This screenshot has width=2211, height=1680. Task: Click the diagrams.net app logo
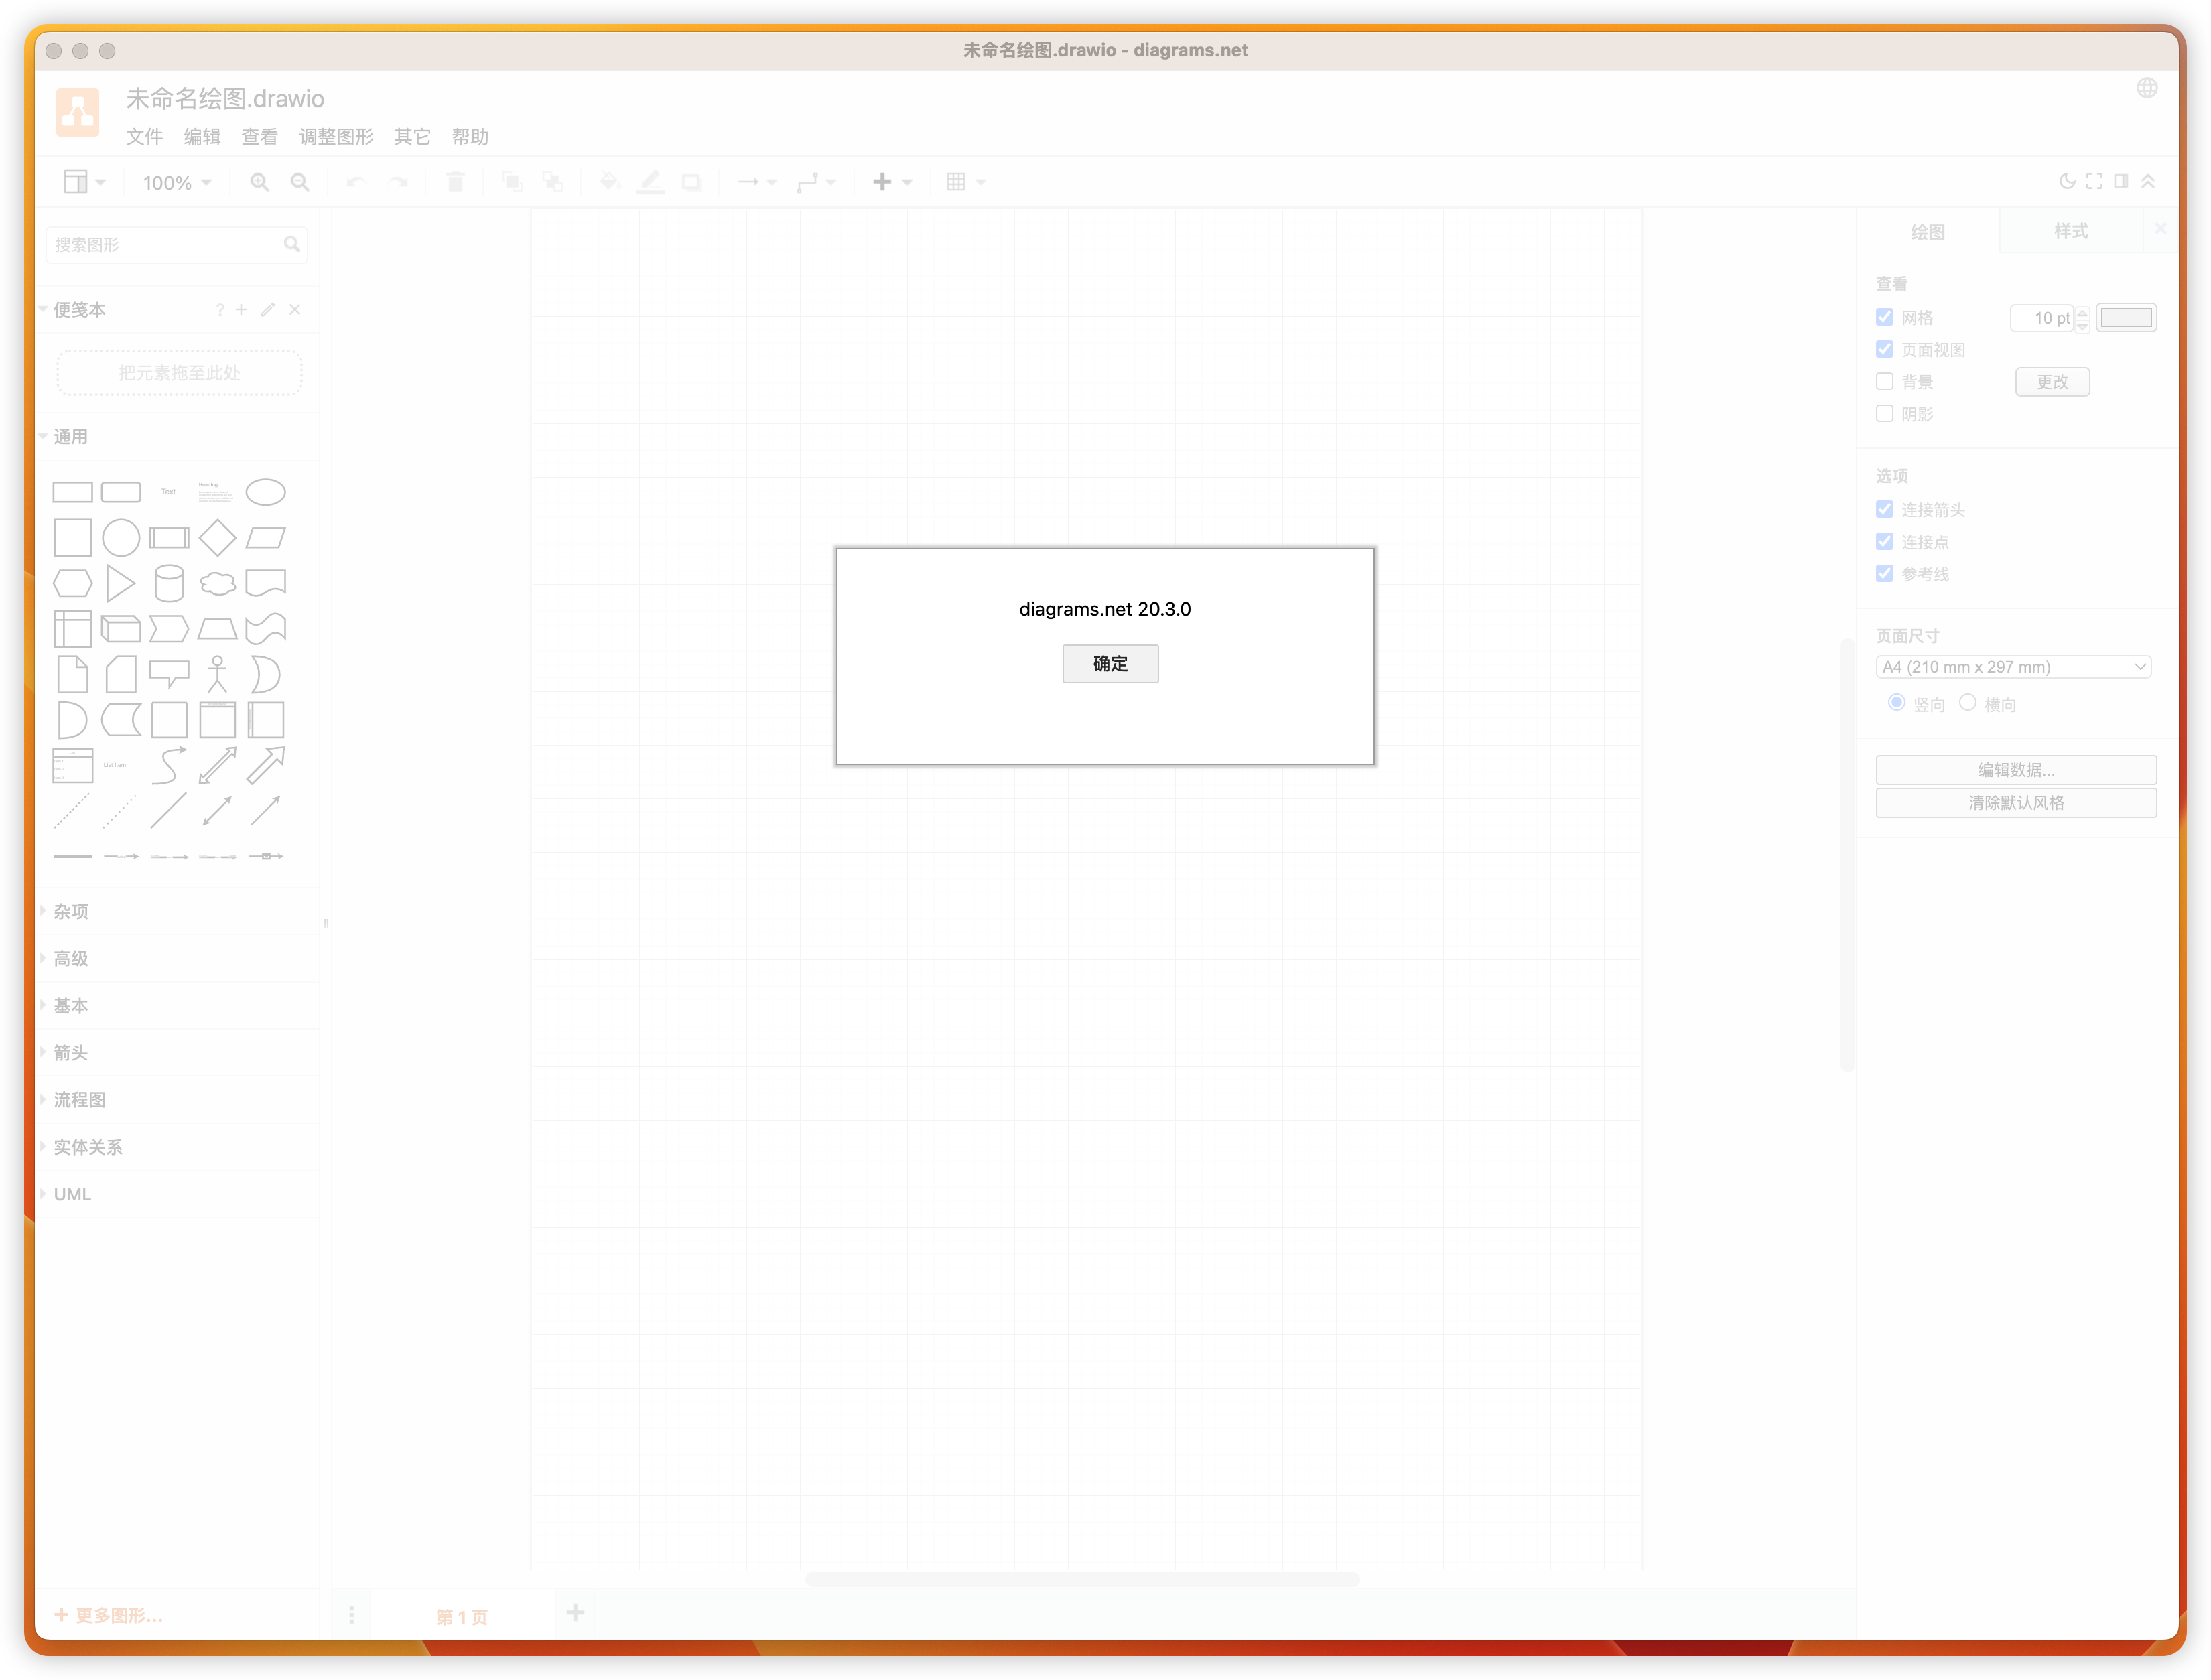click(77, 112)
